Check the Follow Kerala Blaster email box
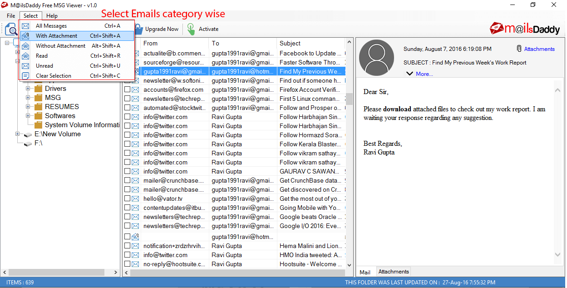 pyautogui.click(x=128, y=144)
